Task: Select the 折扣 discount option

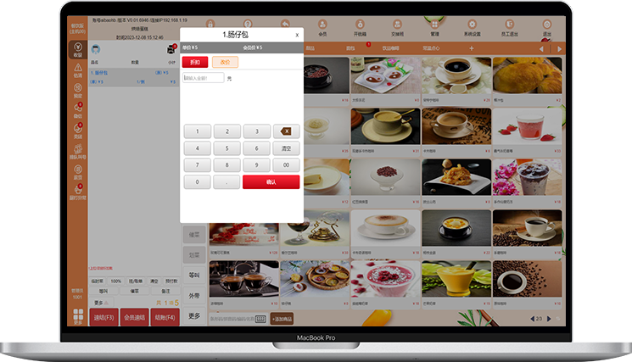Action: click(194, 62)
